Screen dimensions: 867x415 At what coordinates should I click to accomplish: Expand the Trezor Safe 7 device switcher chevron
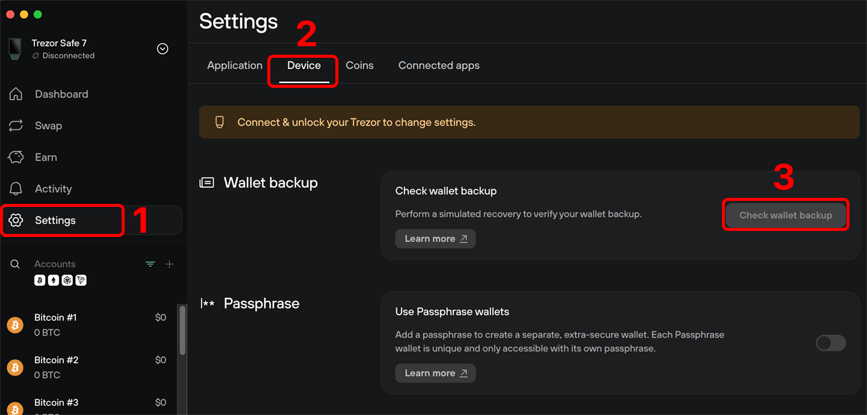click(x=163, y=49)
